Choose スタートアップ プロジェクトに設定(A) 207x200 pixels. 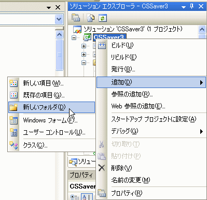point(151,119)
